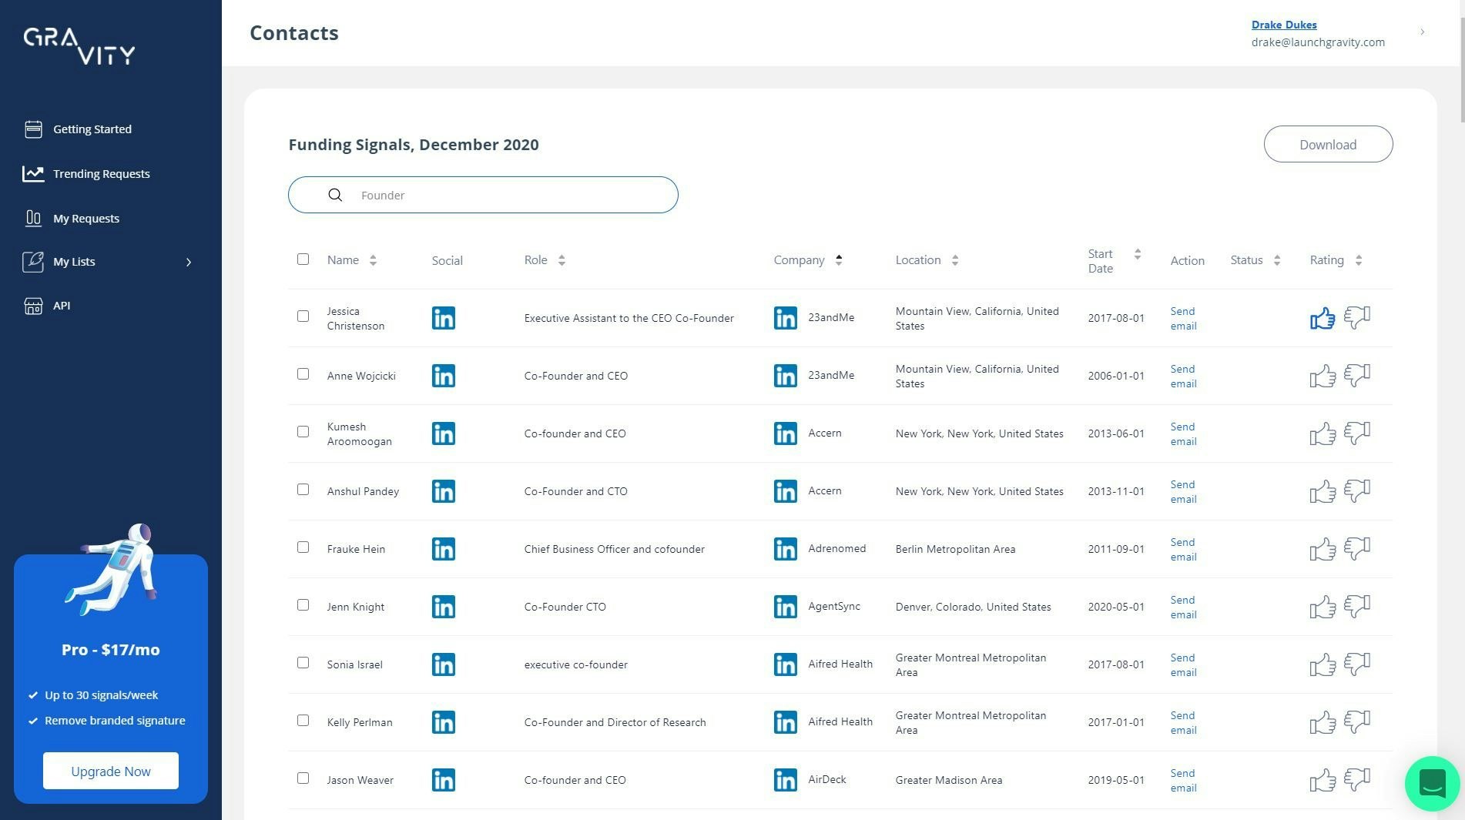Open AirDeck company LinkedIn icon
The height and width of the screenshot is (820, 1465).
[x=785, y=780]
